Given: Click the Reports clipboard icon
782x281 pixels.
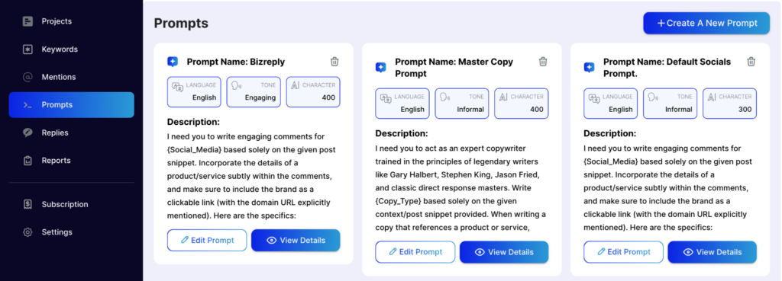Looking at the screenshot, I should click(x=28, y=161).
